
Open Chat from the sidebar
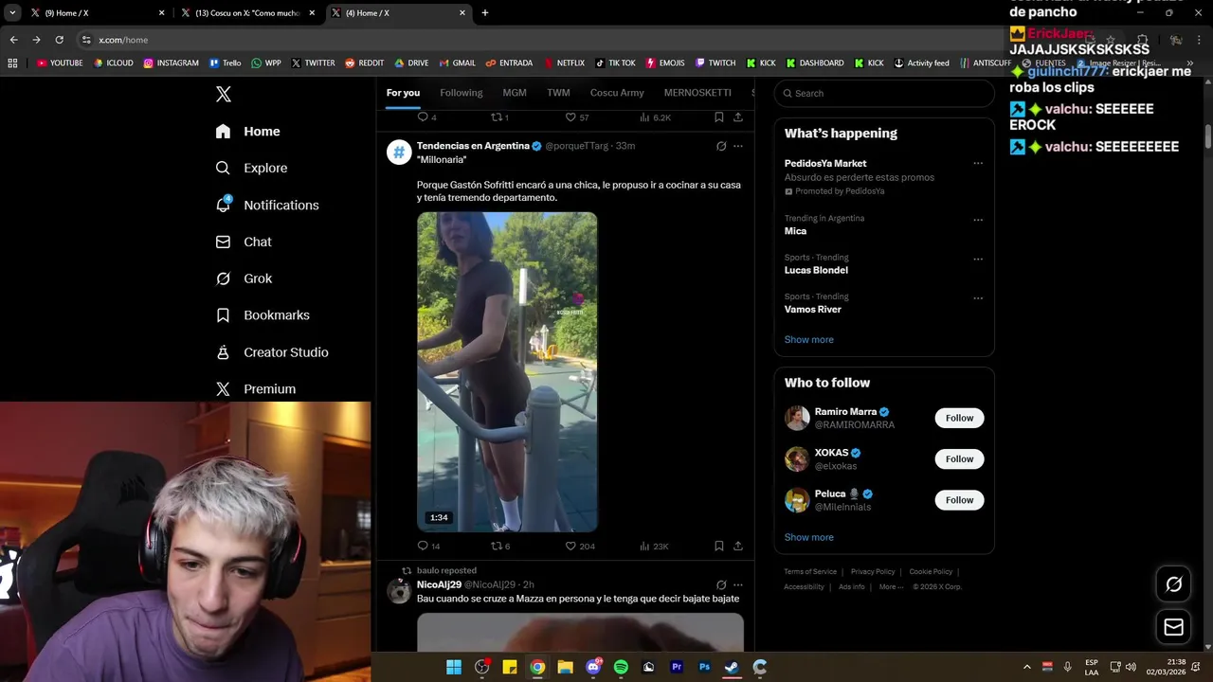(244, 242)
